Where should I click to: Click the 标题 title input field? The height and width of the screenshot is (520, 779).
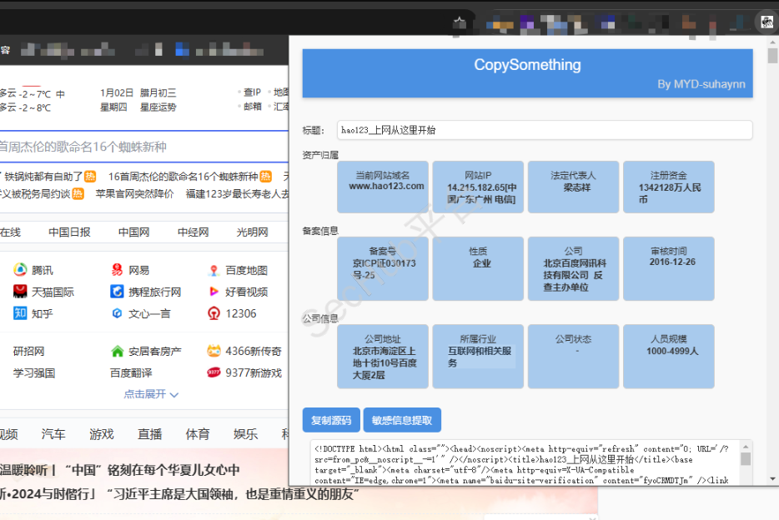tap(545, 130)
